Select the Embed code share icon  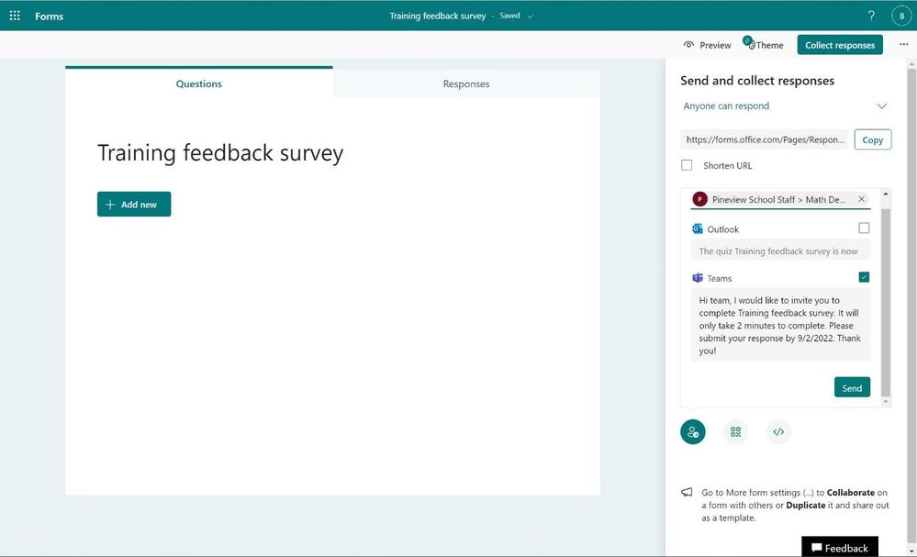(778, 432)
